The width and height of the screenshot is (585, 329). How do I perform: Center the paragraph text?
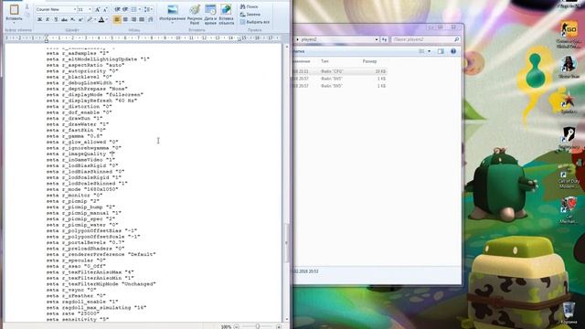(x=125, y=19)
